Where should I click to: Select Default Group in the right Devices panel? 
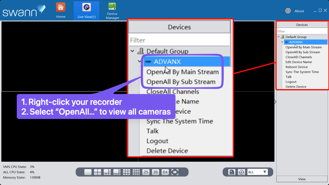tap(296, 37)
